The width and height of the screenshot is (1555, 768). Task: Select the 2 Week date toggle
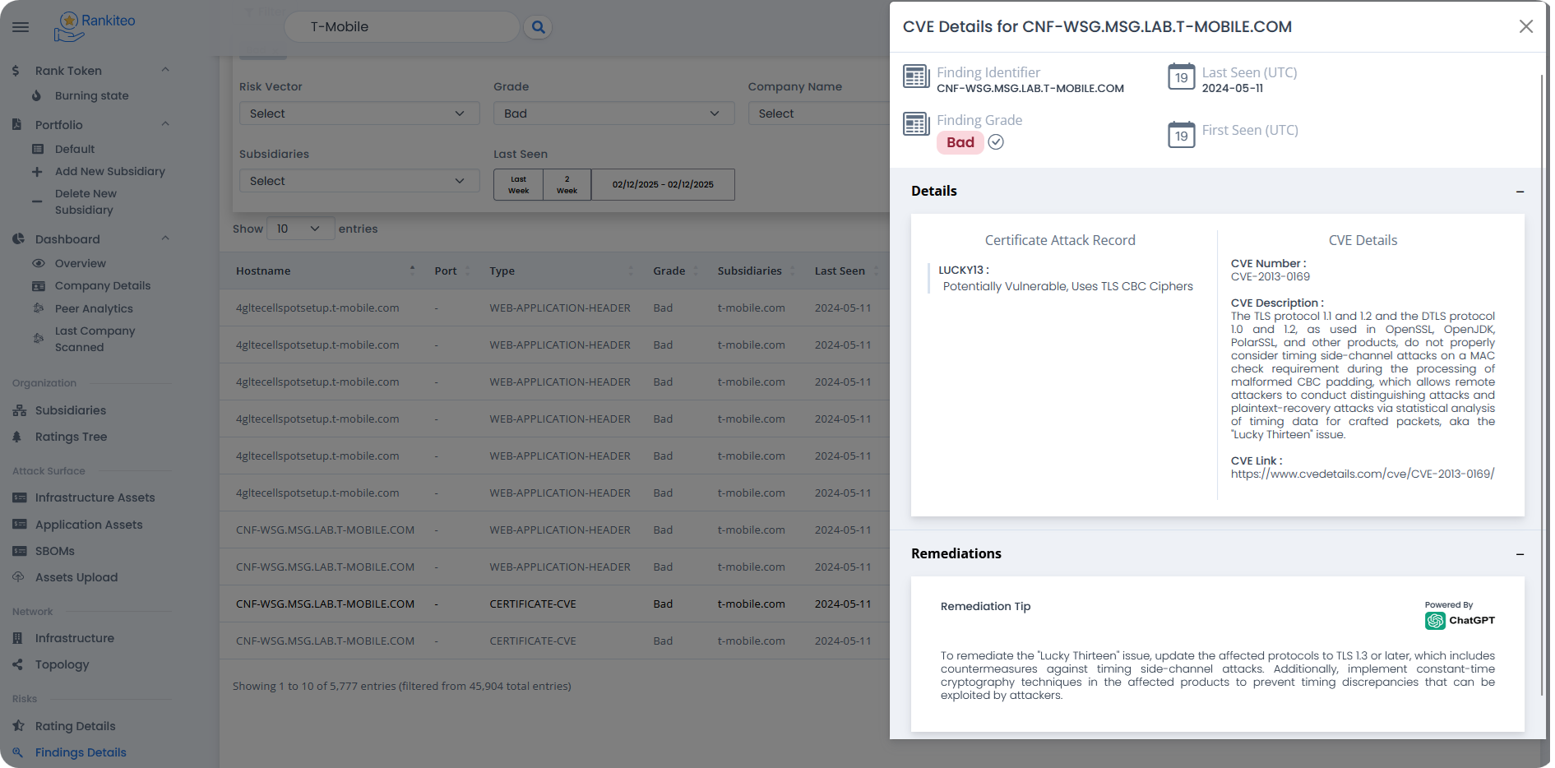[567, 185]
